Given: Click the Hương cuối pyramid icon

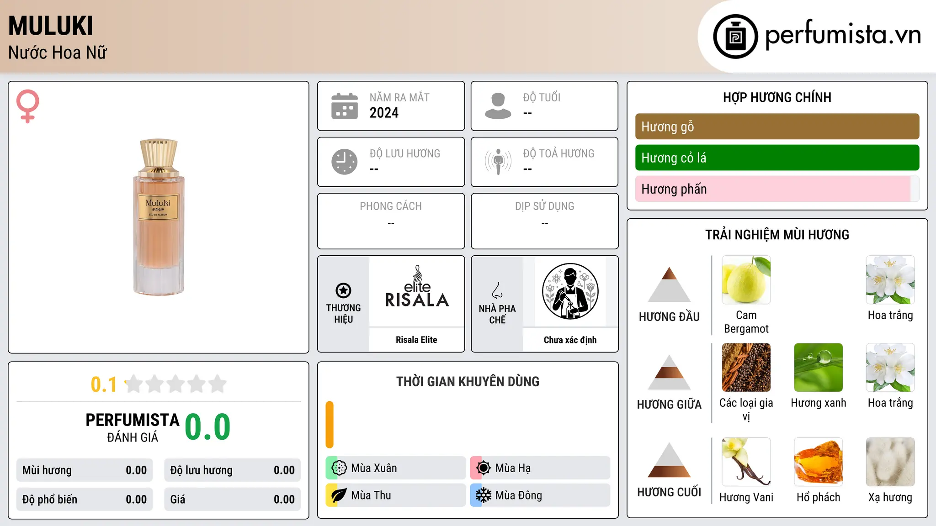Looking at the screenshot, I should tap(669, 460).
